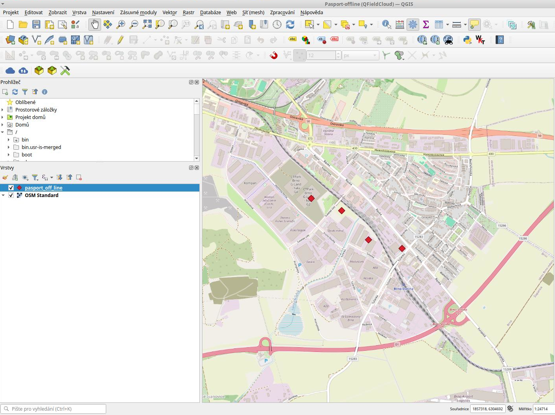Viewport: 555px width, 415px height.
Task: Expand the bin.usr-is-merged folder
Action: coord(9,147)
